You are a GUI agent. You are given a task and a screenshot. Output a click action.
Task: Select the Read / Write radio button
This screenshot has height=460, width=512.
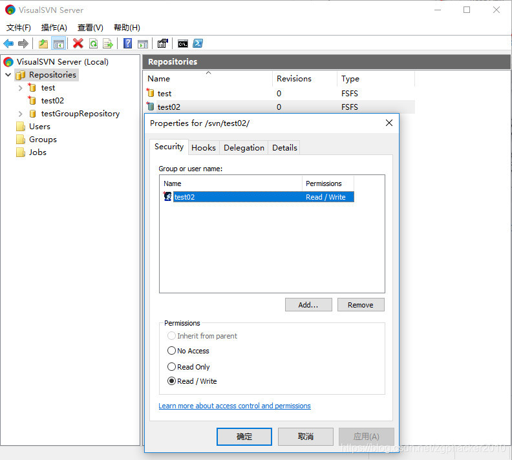(171, 381)
